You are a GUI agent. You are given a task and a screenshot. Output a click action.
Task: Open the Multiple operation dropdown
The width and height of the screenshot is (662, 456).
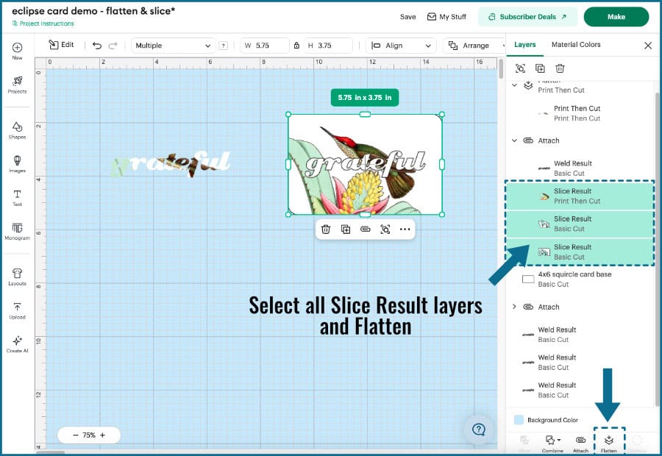pyautogui.click(x=173, y=46)
